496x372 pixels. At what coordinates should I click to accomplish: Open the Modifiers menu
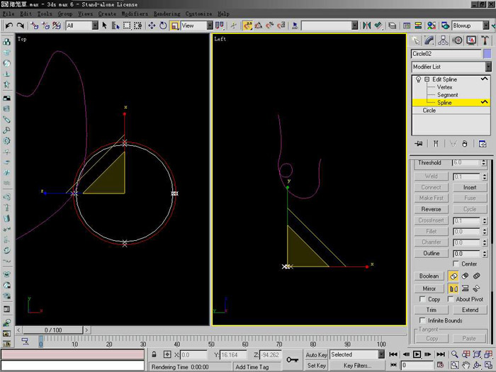pos(135,13)
